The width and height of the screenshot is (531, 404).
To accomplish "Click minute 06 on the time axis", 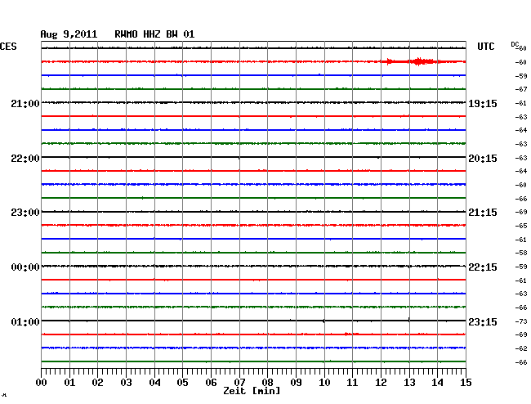I will [x=211, y=382].
